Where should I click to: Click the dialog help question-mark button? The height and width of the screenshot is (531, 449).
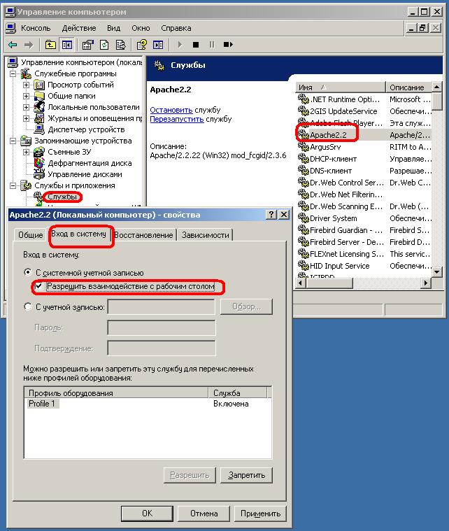tap(271, 214)
